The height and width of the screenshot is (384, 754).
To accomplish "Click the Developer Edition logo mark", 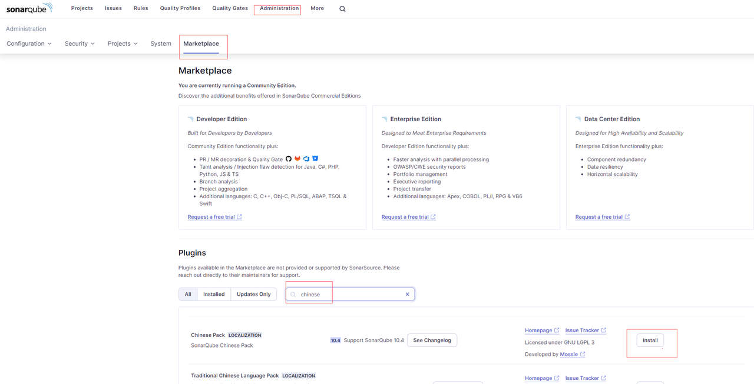I will click(190, 119).
